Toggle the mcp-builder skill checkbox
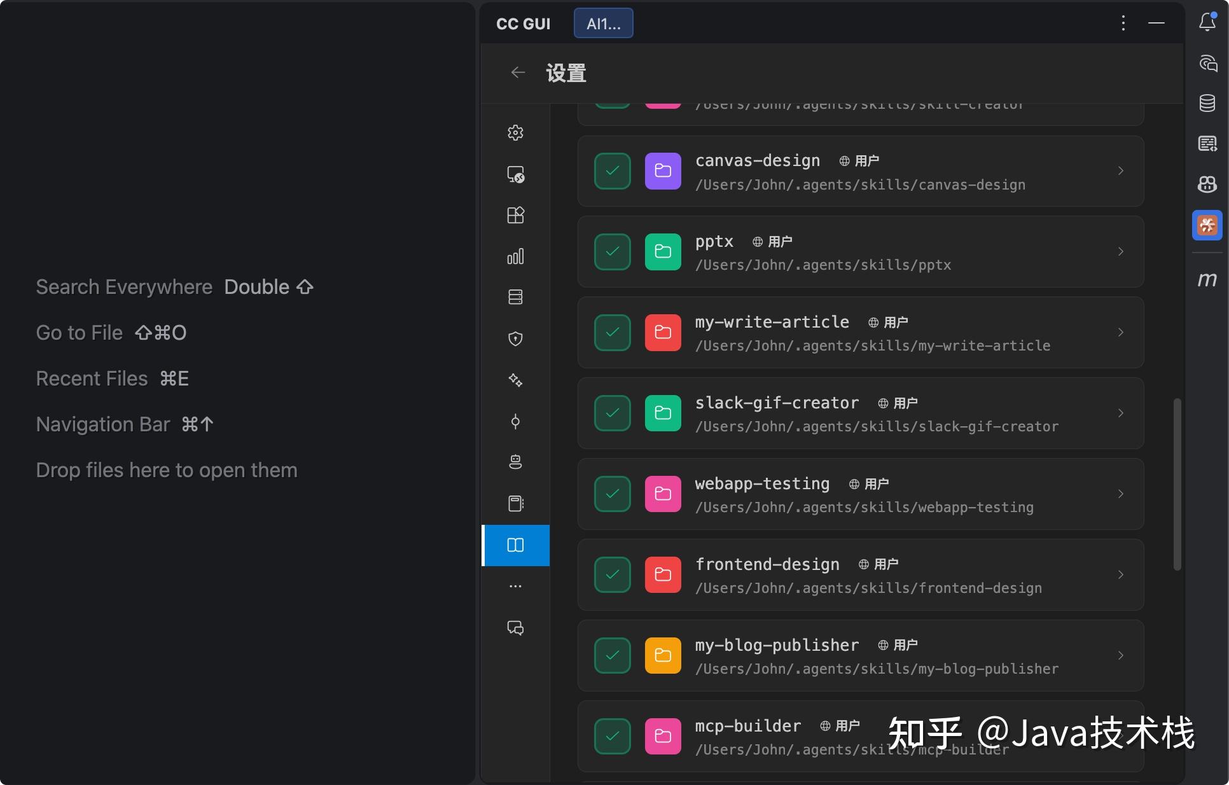The image size is (1229, 785). [x=612, y=736]
